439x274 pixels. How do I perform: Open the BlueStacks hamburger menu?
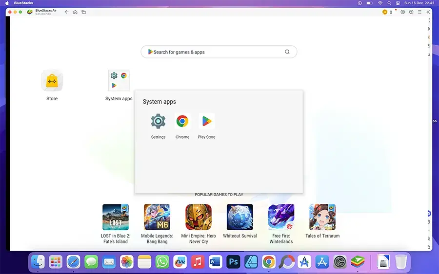tap(419, 12)
